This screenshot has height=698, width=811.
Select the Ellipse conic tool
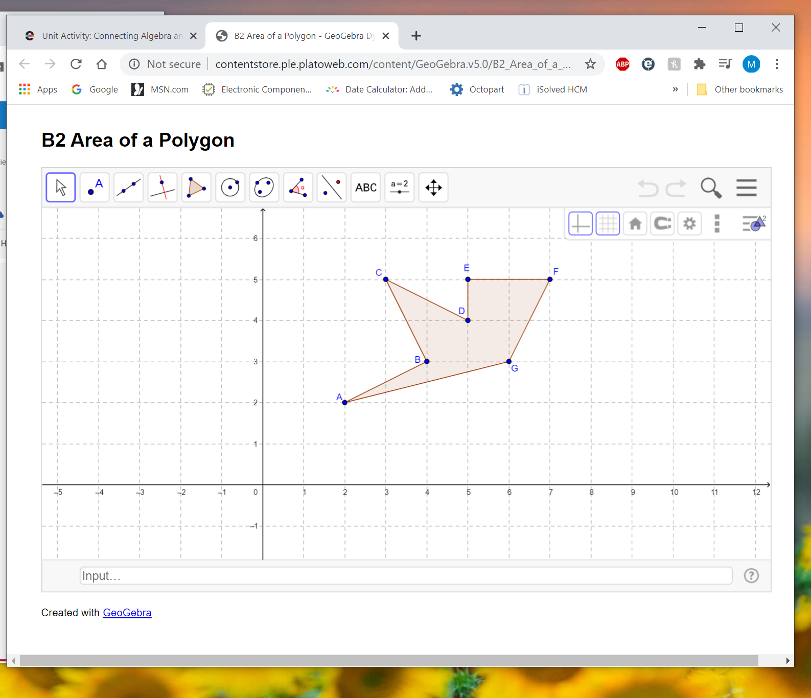pos(264,188)
